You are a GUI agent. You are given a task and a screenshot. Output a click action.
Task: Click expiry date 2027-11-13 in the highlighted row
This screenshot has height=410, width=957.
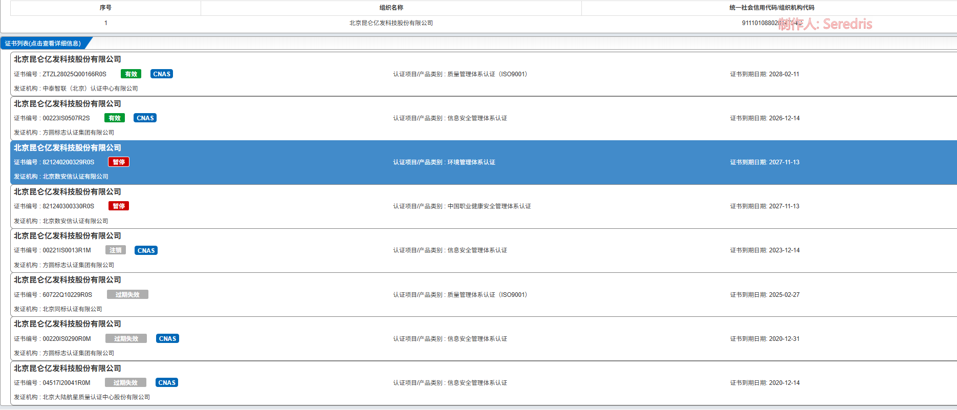click(x=784, y=162)
